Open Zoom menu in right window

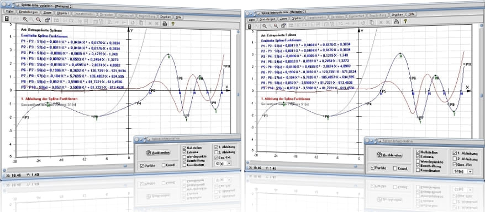tap(283, 19)
